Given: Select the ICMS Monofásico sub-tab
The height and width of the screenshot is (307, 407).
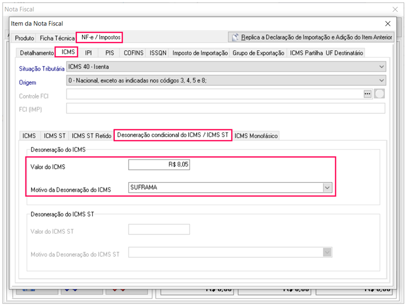Looking at the screenshot, I should tap(256, 136).
